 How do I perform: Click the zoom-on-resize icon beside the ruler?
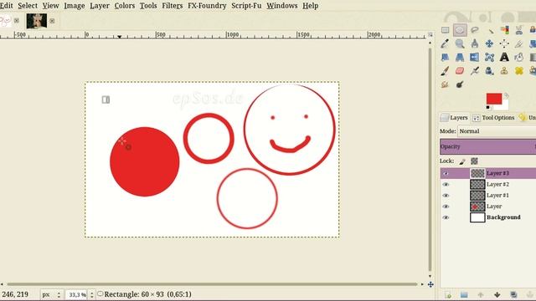pos(430,34)
